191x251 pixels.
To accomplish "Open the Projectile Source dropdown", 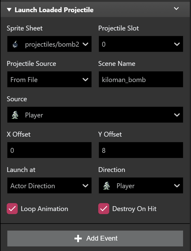I will click(x=49, y=79).
